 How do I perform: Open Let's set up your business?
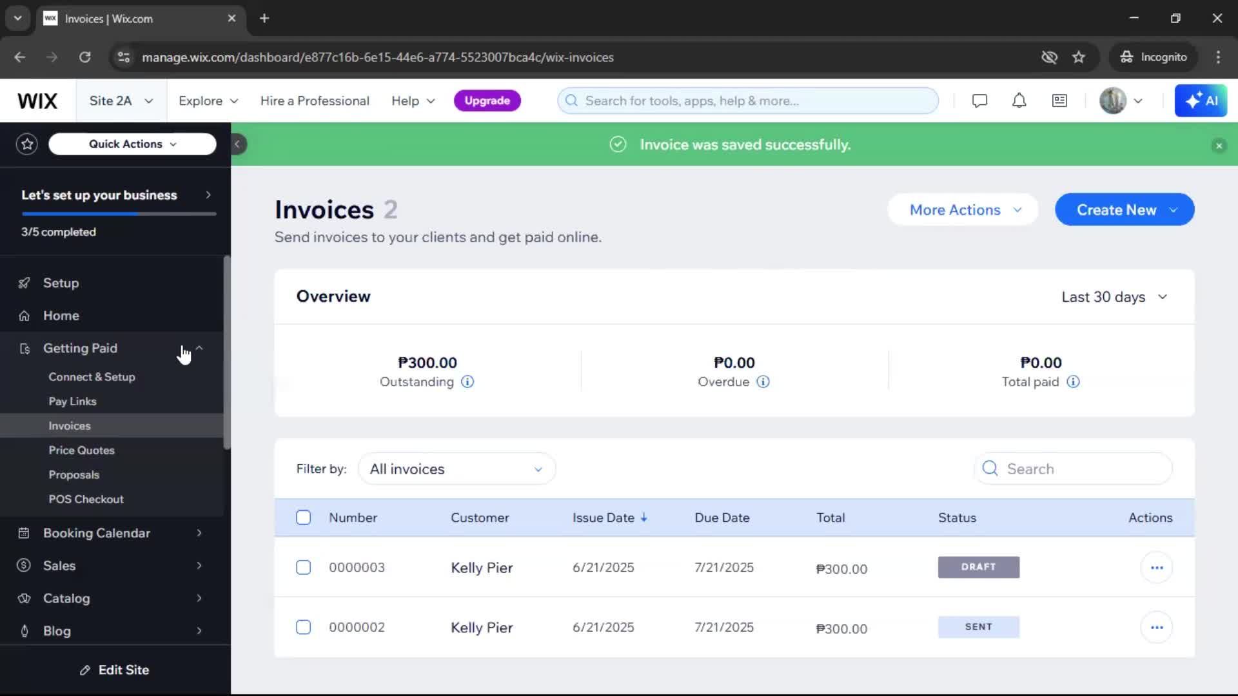pyautogui.click(x=115, y=195)
